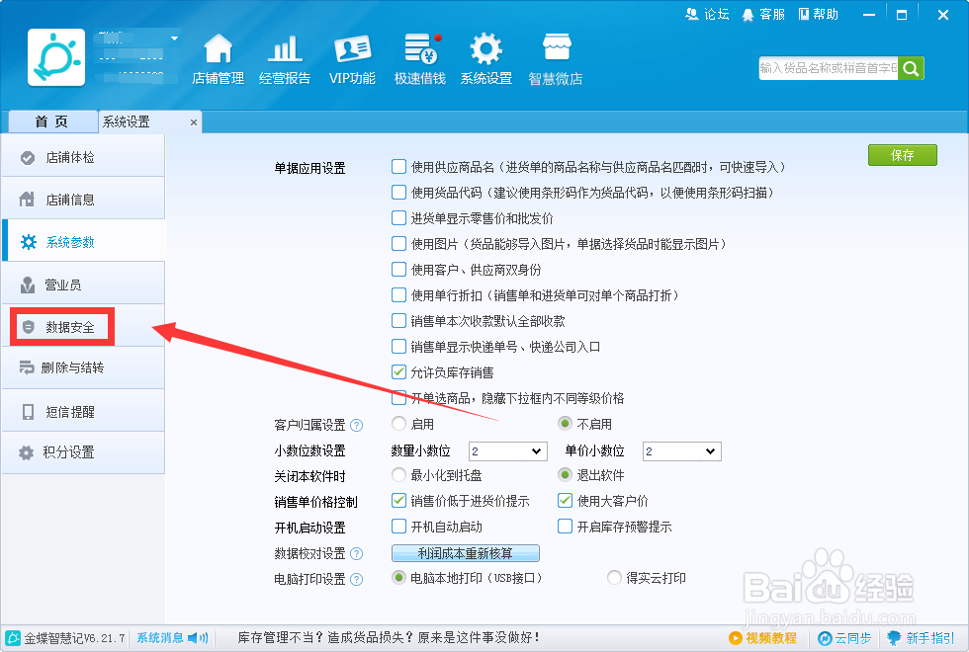
Task: Check 使用客户、供应商双身份
Action: tap(398, 270)
